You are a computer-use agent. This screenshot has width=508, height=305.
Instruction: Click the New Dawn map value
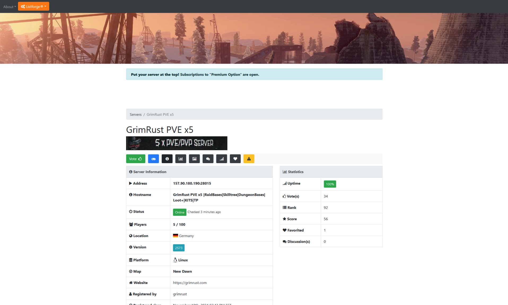click(182, 271)
